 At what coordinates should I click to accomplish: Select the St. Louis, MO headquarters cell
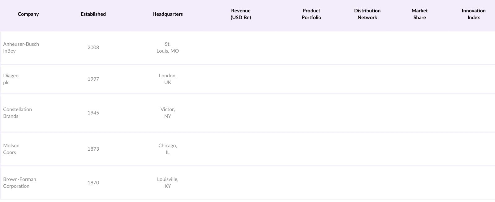pyautogui.click(x=167, y=47)
